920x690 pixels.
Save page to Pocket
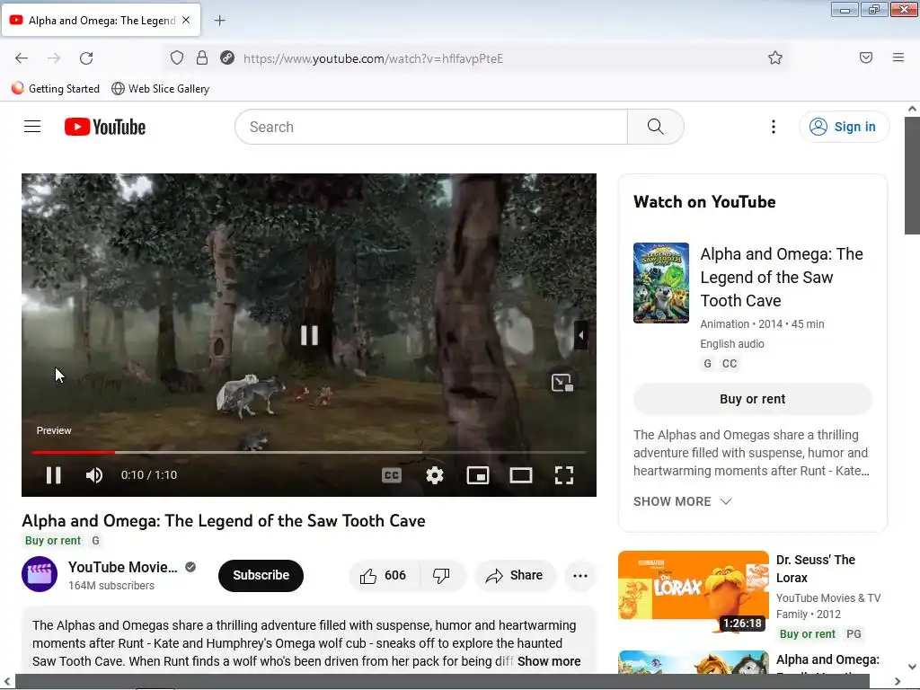pyautogui.click(x=866, y=57)
